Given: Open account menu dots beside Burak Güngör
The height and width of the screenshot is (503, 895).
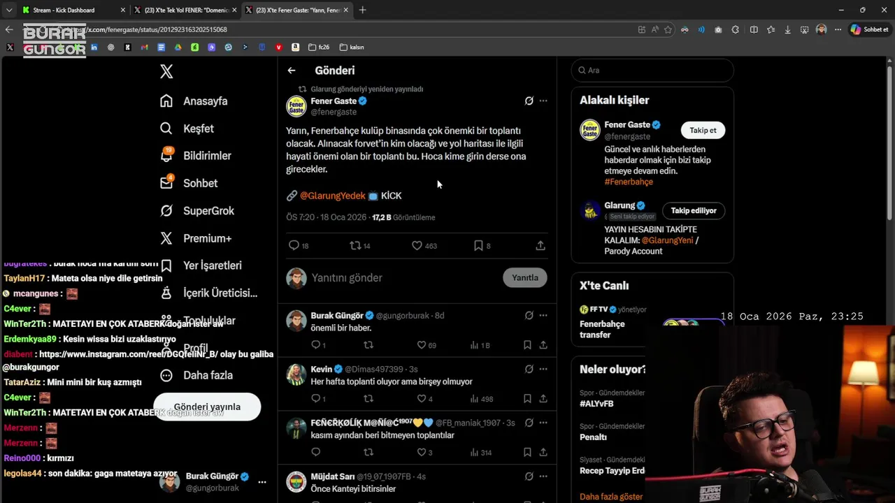Looking at the screenshot, I should (262, 482).
